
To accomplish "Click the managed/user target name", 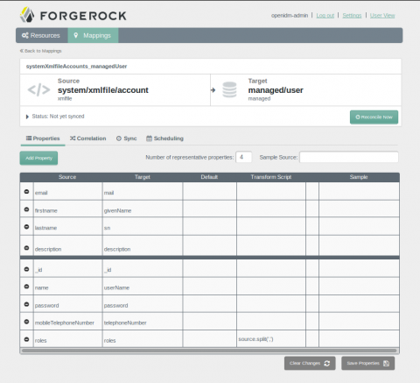I will point(276,90).
